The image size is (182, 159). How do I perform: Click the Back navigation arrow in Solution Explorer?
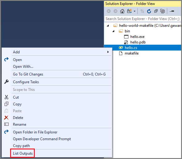(x=109, y=11)
